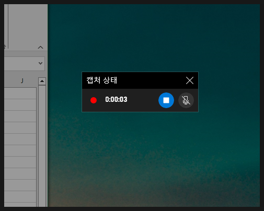264x211 pixels.
Task: Expand the Excel formula bar dropdown
Action: click(x=40, y=63)
